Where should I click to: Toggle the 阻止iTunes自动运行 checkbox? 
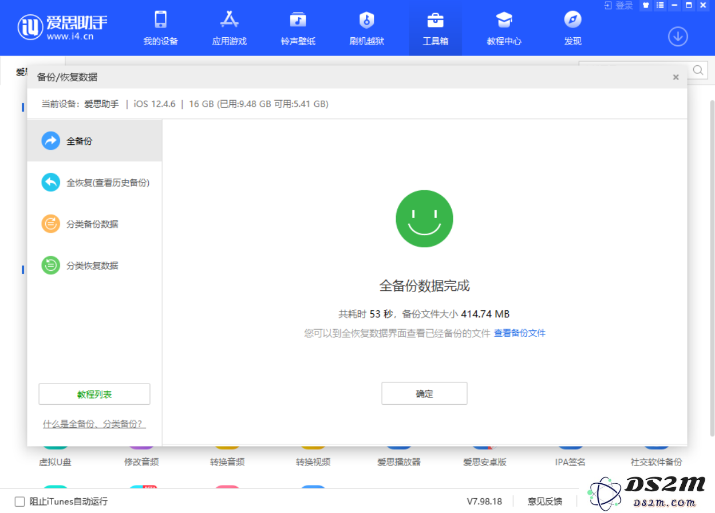click(20, 502)
